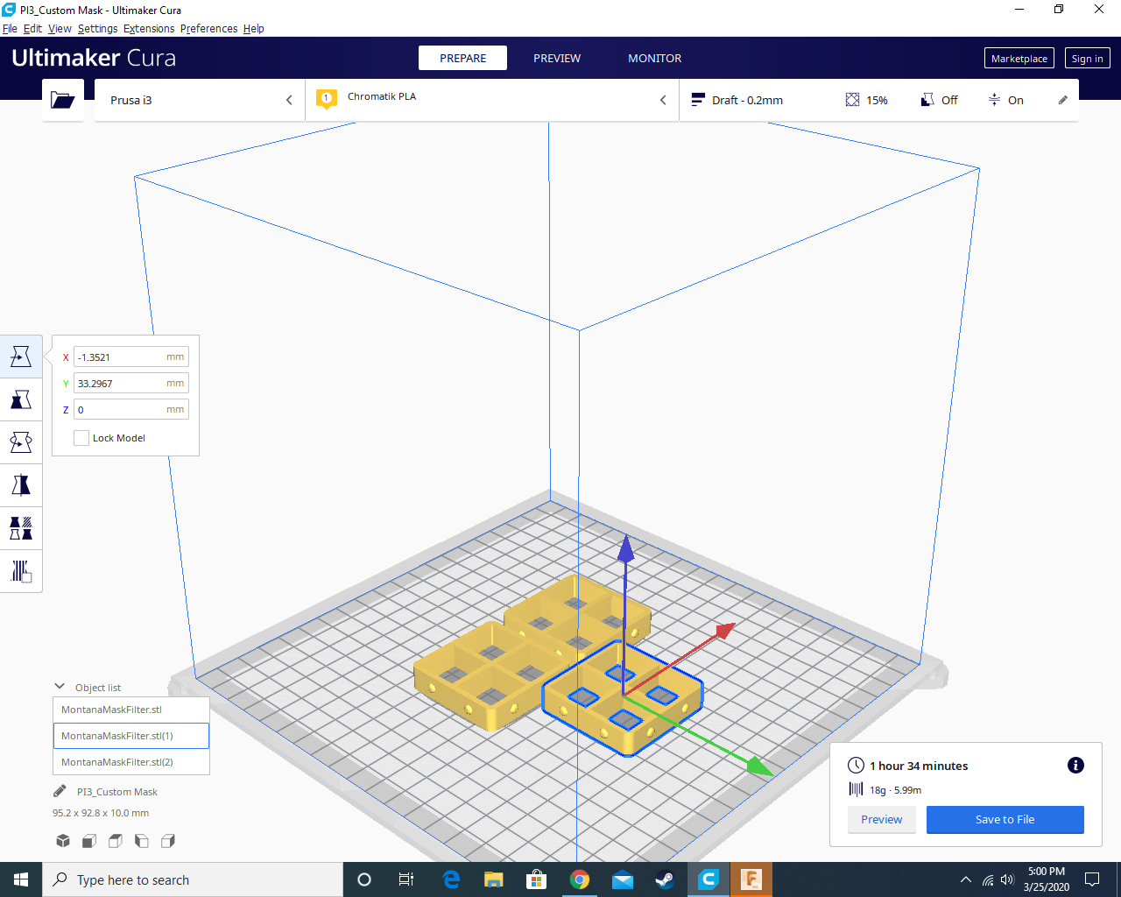Open Per Model Settings tool
The width and height of the screenshot is (1121, 897).
click(x=21, y=528)
